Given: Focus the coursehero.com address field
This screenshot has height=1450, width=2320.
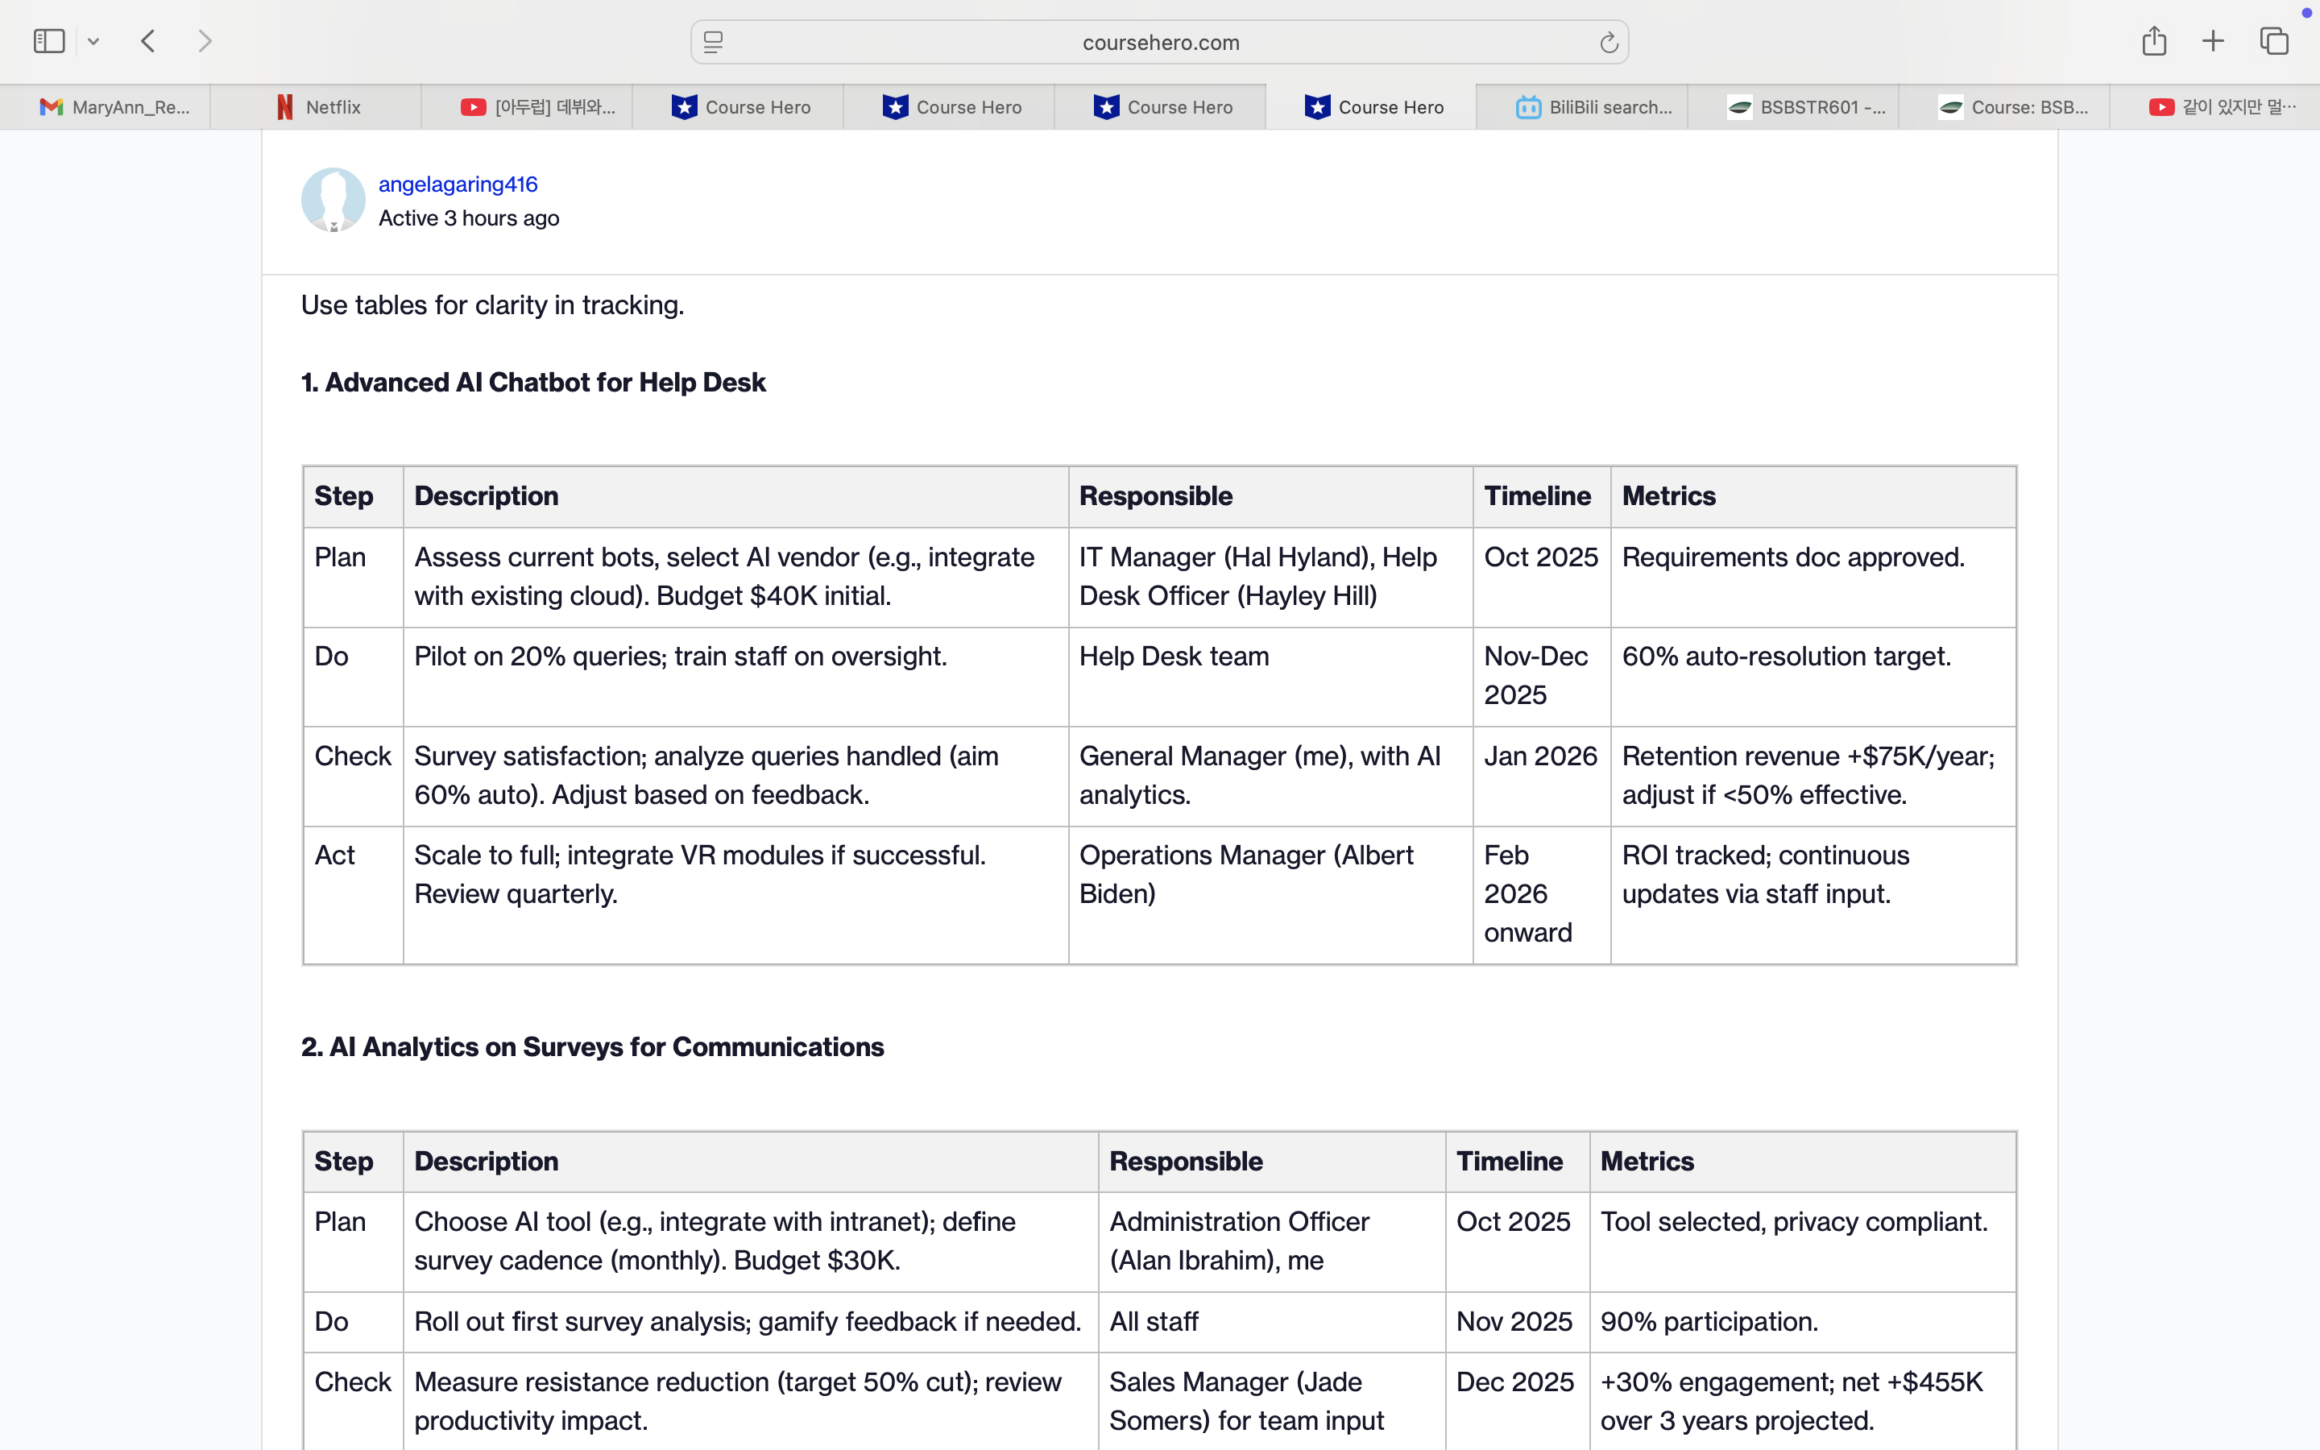Looking at the screenshot, I should pos(1160,42).
